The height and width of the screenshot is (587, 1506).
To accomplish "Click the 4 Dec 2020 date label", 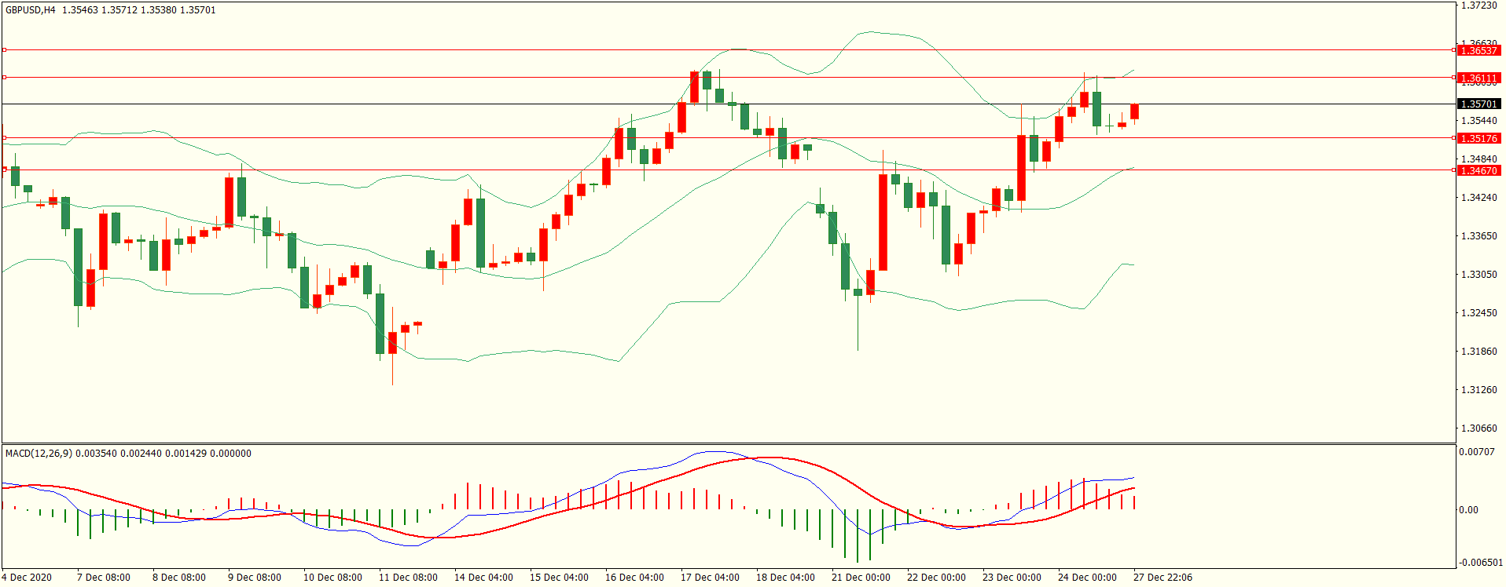I will [28, 578].
